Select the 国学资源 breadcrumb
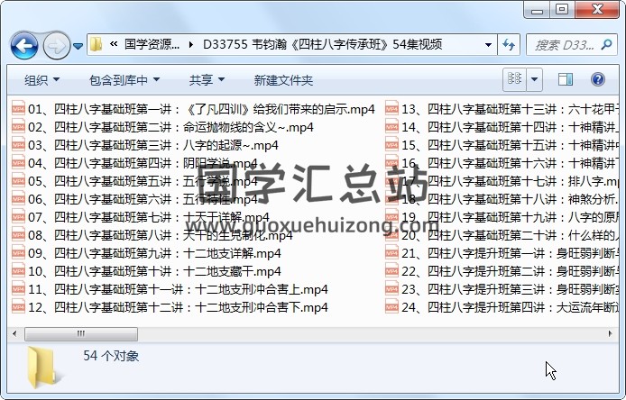Image resolution: width=626 pixels, height=400 pixels. pos(152,44)
